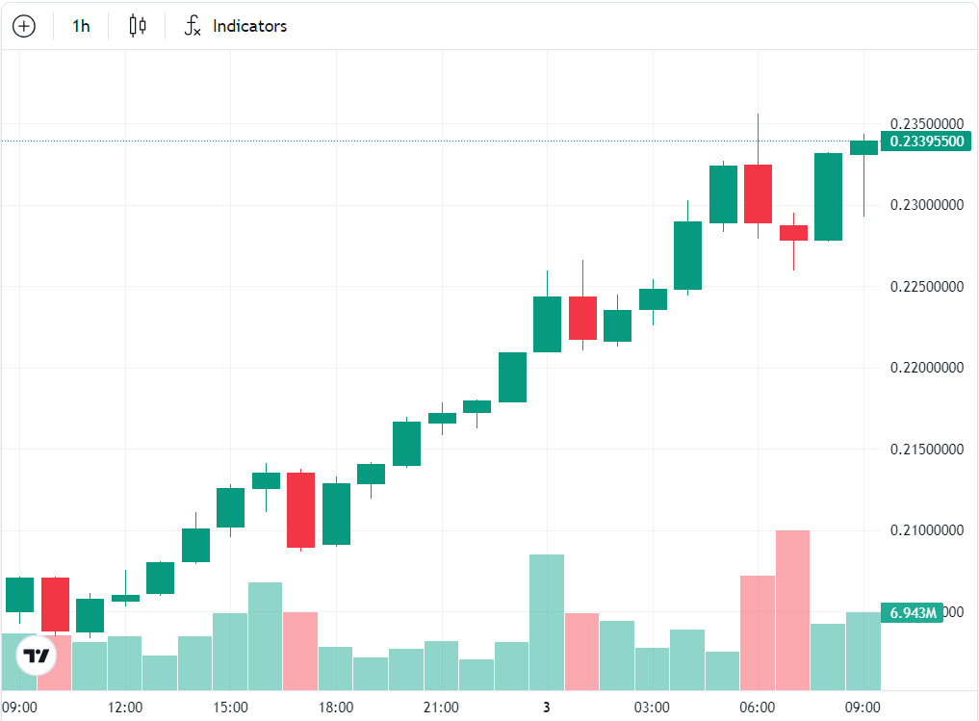Image resolution: width=979 pixels, height=721 pixels.
Task: Click the add symbol plus icon
Action: click(23, 26)
